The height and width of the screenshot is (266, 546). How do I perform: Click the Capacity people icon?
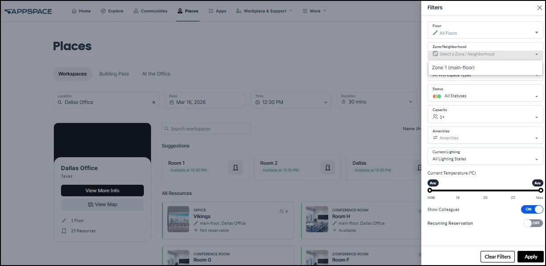coord(435,117)
